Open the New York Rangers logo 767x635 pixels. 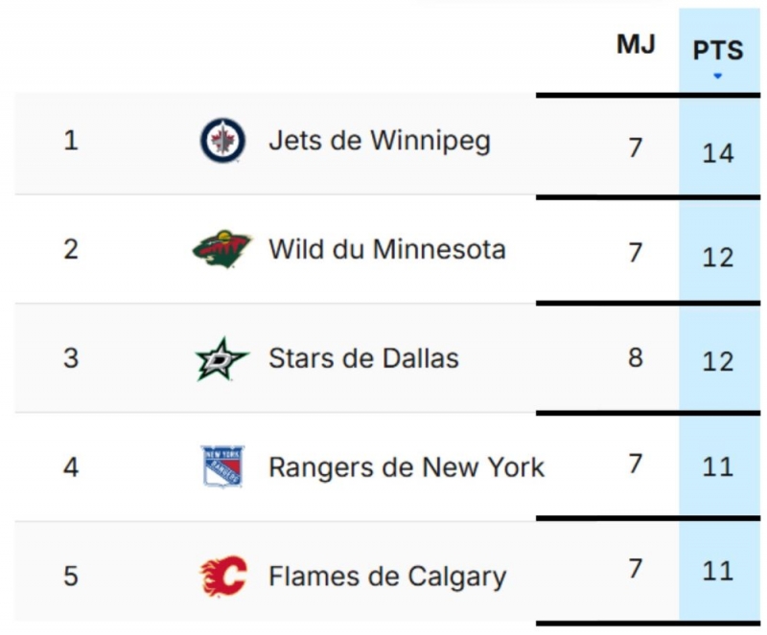tap(221, 466)
